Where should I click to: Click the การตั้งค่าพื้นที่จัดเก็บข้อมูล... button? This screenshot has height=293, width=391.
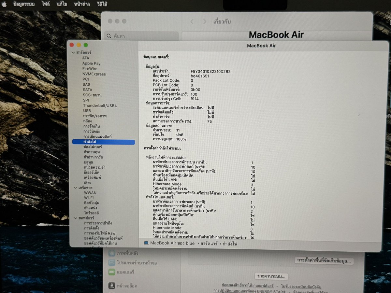pyautogui.click(x=324, y=260)
